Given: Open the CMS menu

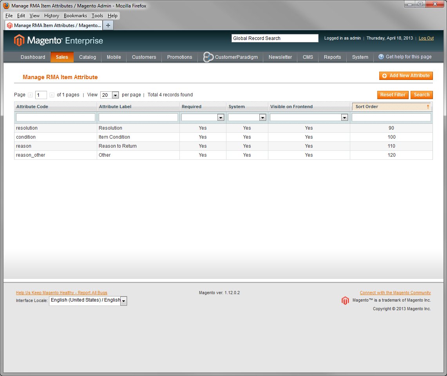Looking at the screenshot, I should [308, 57].
